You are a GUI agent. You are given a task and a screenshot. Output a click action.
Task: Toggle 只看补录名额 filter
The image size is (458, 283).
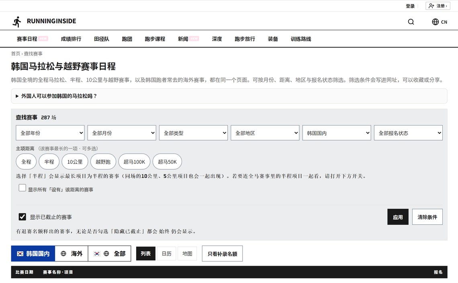click(222, 254)
